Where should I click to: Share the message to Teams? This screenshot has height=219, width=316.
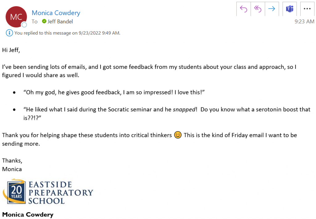coord(289,9)
